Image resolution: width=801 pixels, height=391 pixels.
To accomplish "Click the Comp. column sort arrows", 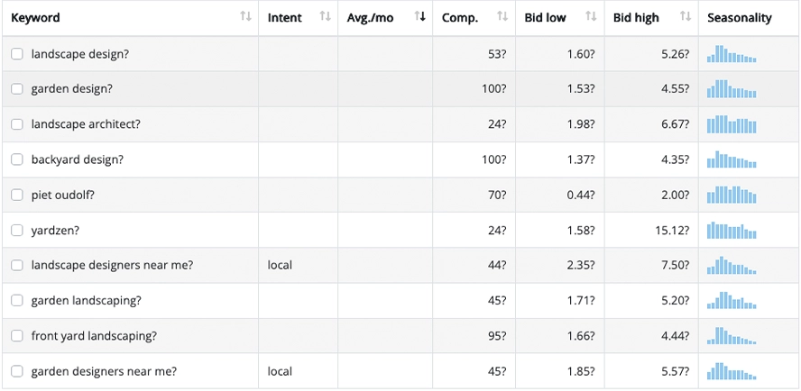I will [502, 17].
